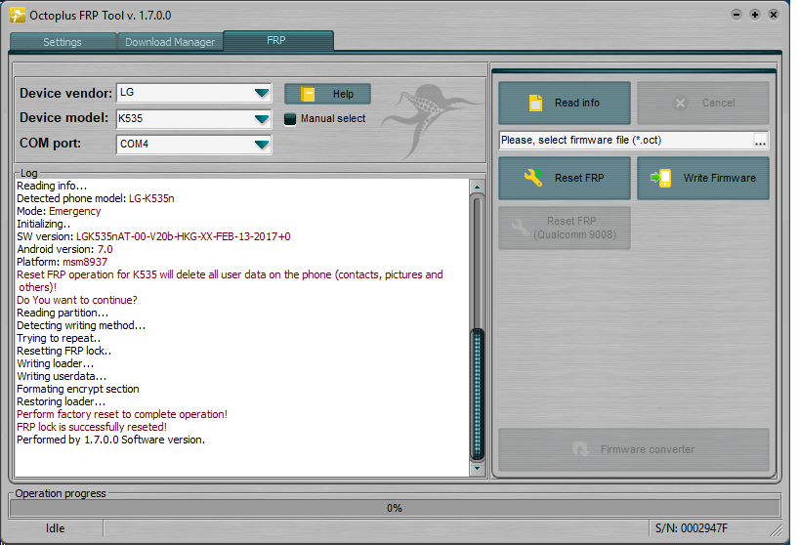Click 'Do You want to continue?' log line

tap(77, 300)
